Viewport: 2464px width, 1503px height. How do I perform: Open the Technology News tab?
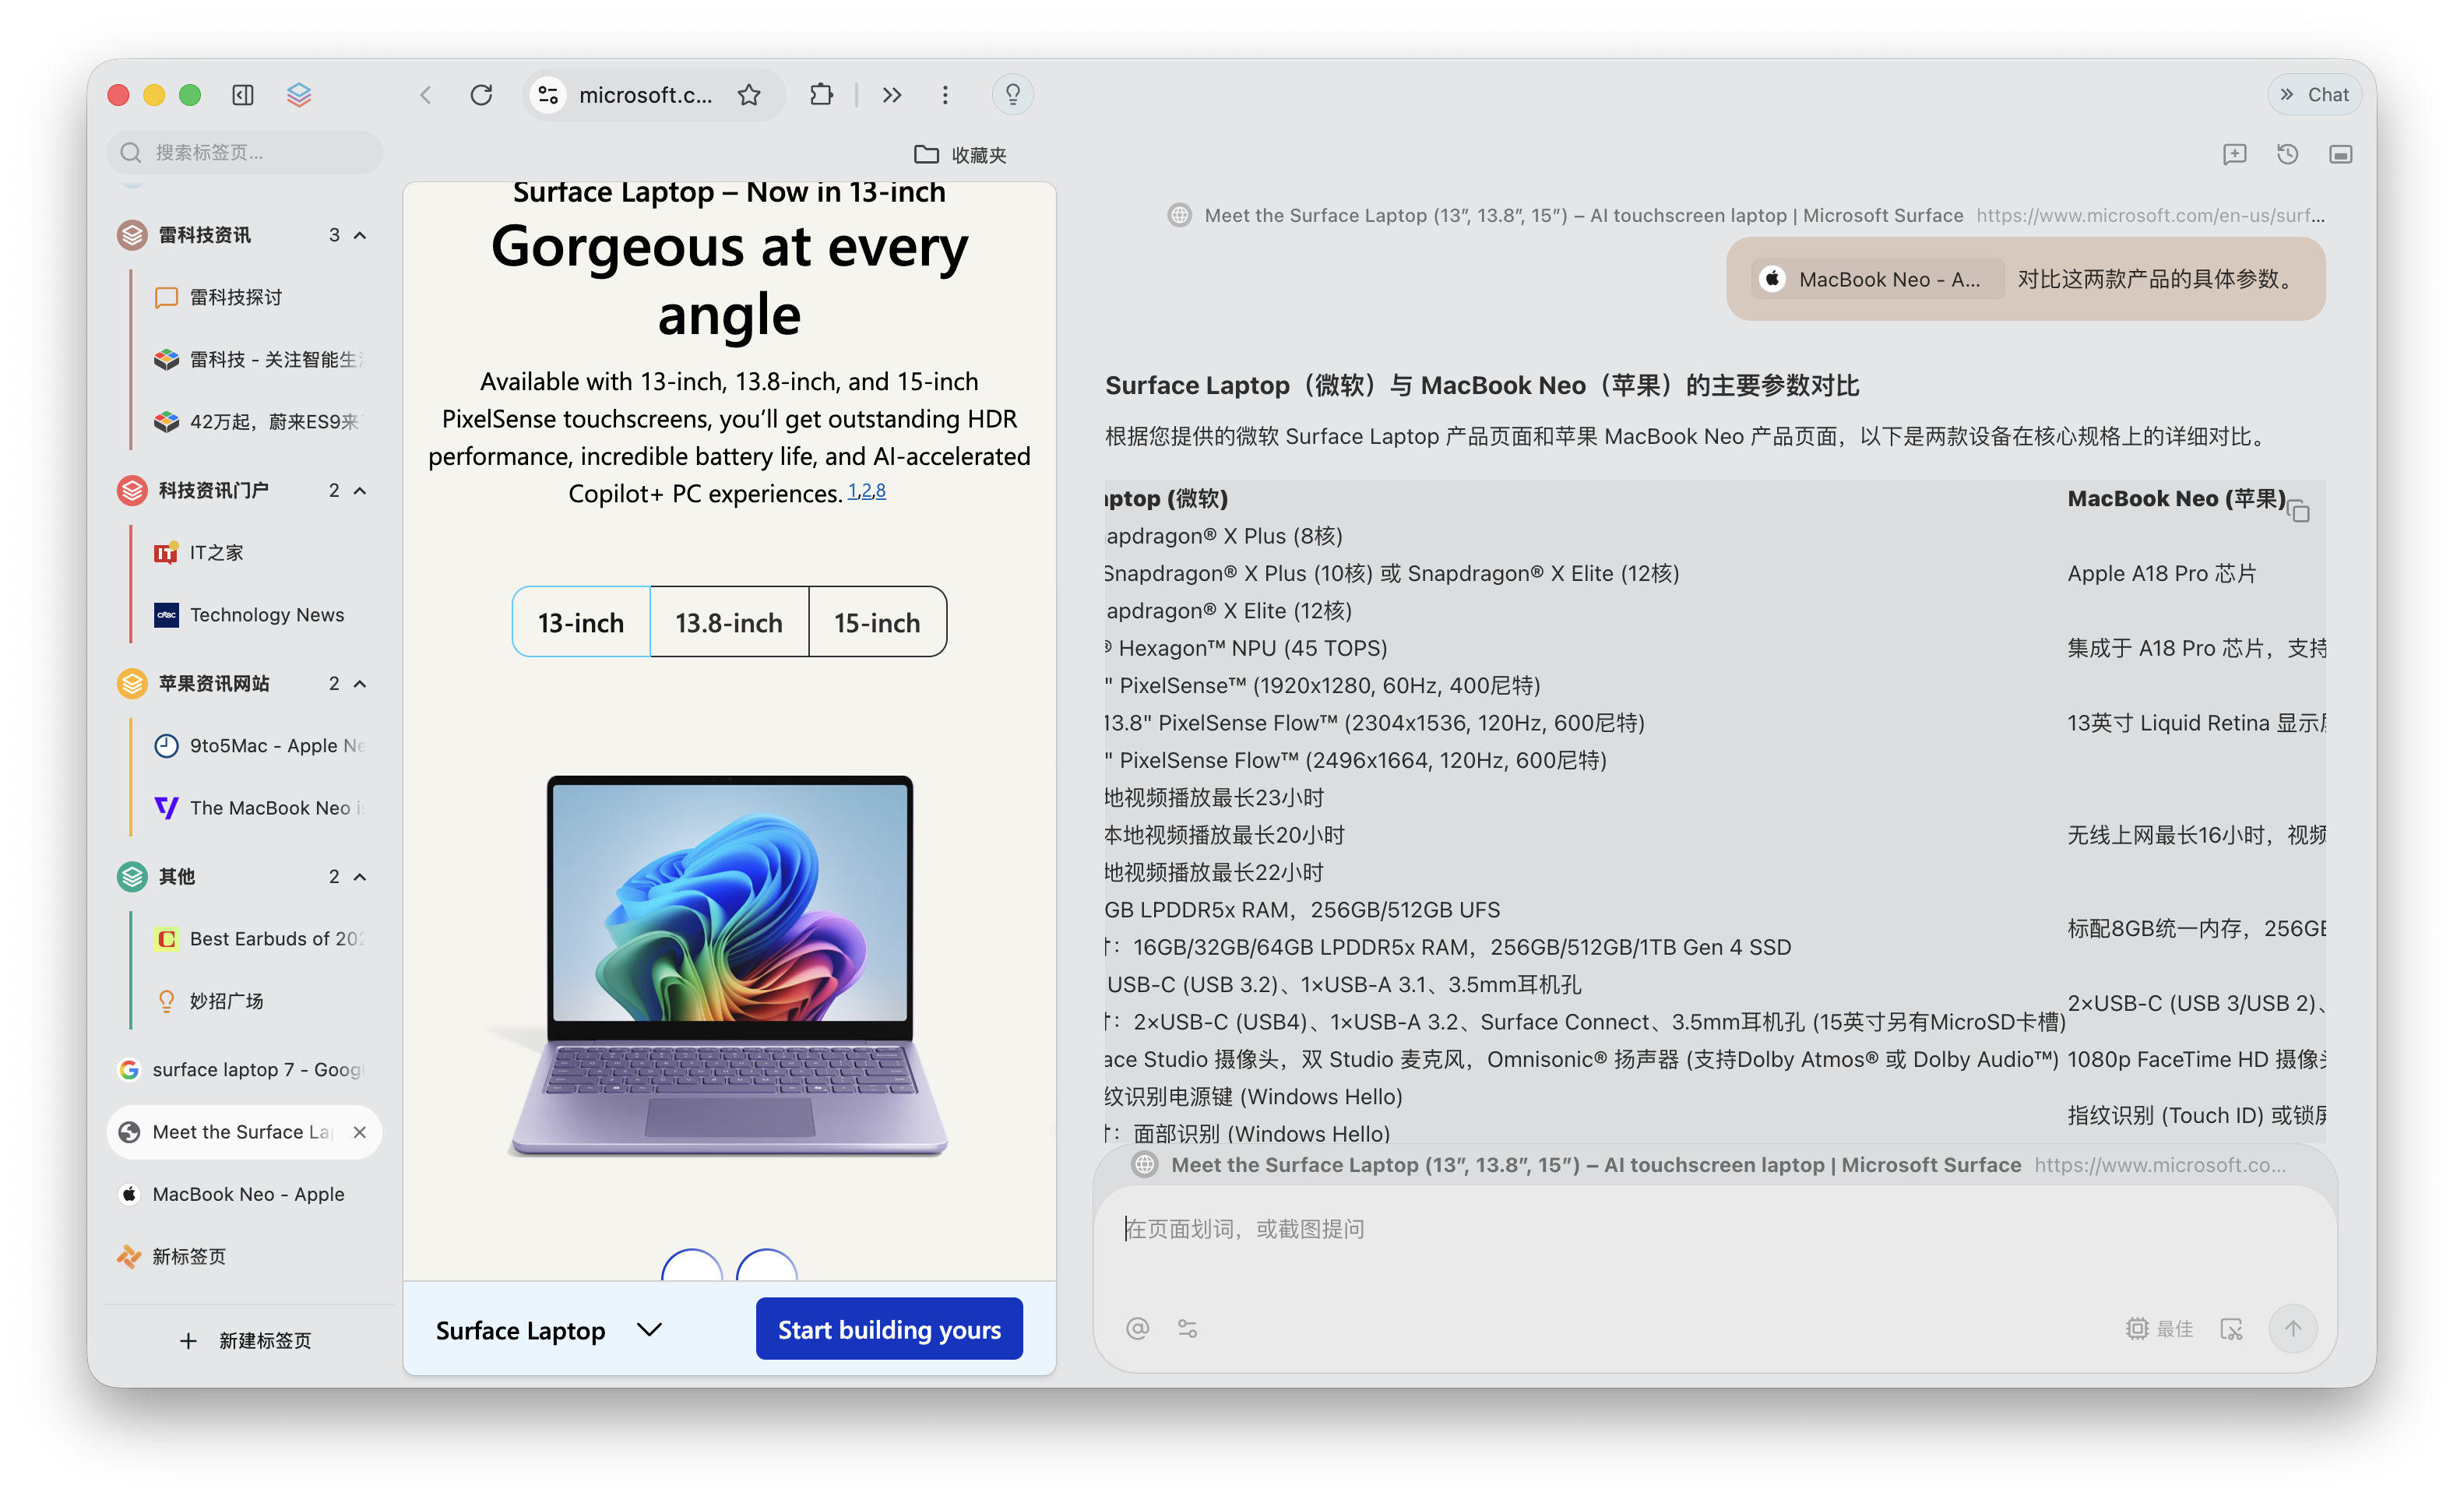tap(266, 615)
